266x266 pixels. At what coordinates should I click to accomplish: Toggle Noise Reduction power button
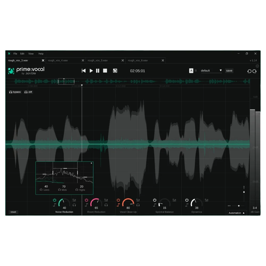(55, 200)
